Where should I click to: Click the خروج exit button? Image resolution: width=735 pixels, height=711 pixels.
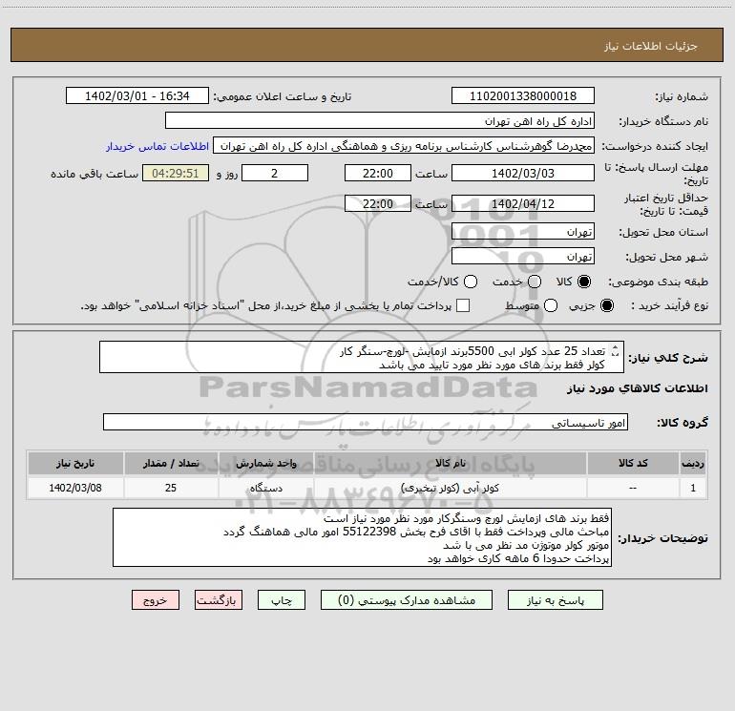[156, 600]
